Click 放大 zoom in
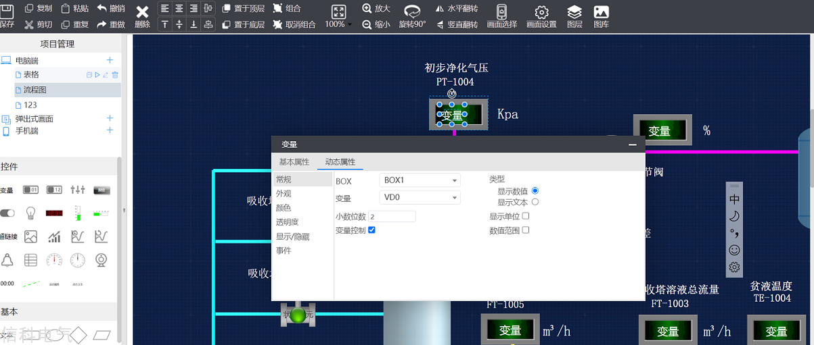This screenshot has height=345, width=814. [x=376, y=9]
